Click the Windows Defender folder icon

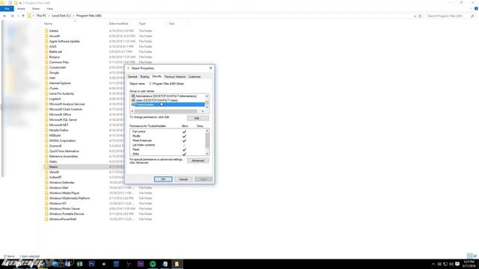click(46, 182)
